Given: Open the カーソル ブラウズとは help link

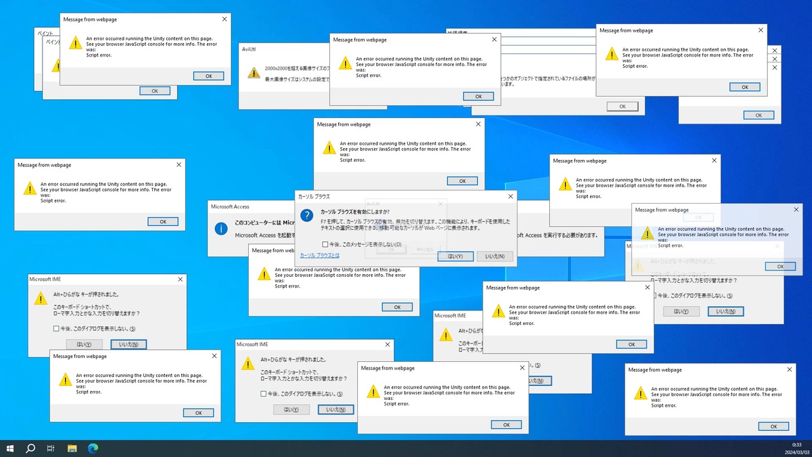Looking at the screenshot, I should point(319,255).
